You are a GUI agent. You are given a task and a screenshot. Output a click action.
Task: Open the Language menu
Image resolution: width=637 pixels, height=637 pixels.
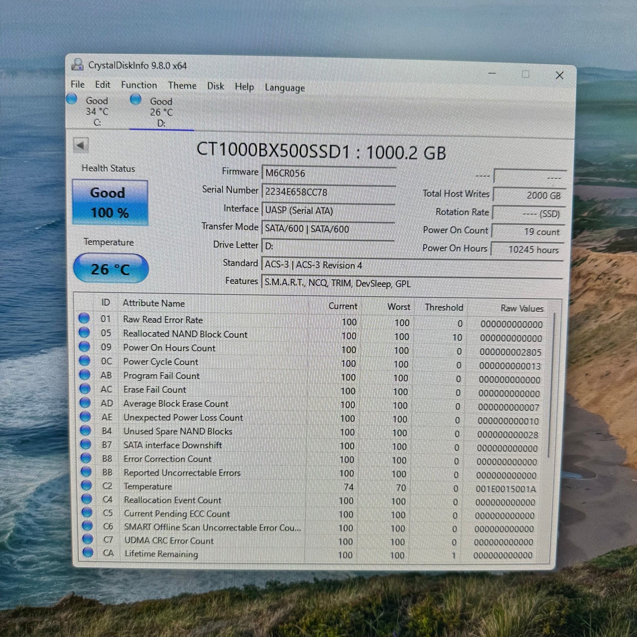(x=285, y=88)
